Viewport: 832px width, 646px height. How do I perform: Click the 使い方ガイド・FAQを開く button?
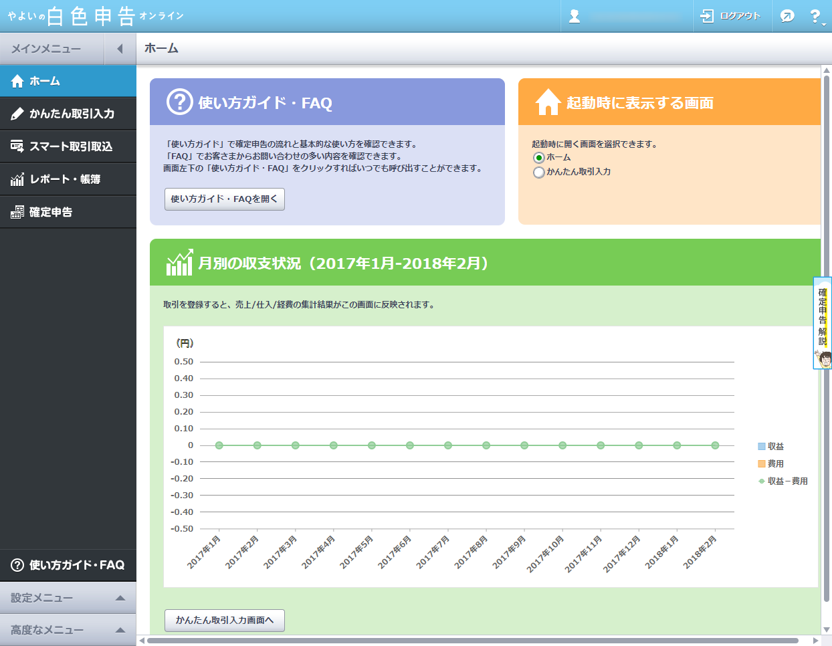point(224,199)
